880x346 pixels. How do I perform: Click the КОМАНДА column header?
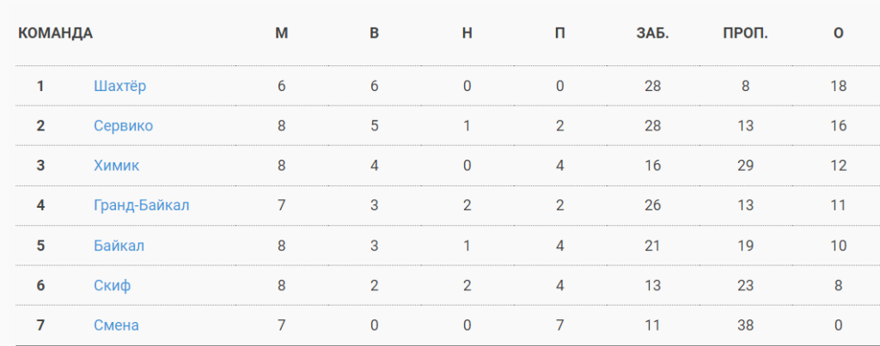tap(56, 33)
